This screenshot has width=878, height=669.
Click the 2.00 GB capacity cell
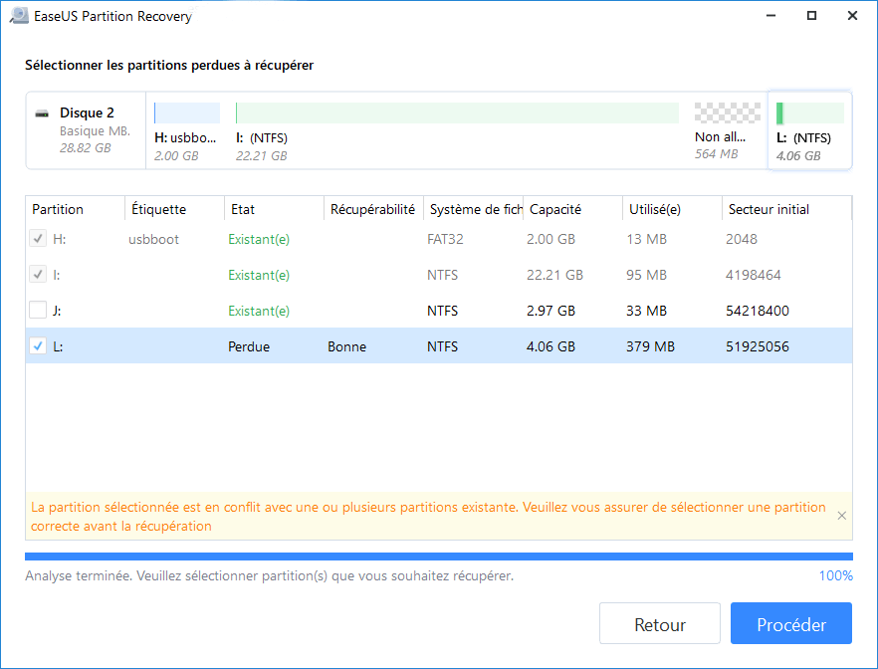tap(550, 239)
